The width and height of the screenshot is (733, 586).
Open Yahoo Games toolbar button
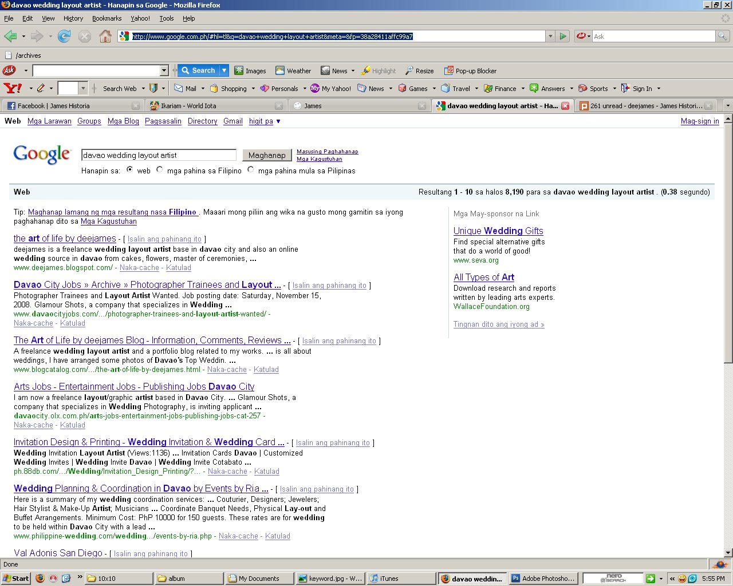tap(413, 89)
